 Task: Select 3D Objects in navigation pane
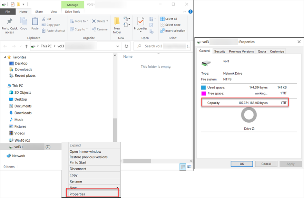pos(20,92)
